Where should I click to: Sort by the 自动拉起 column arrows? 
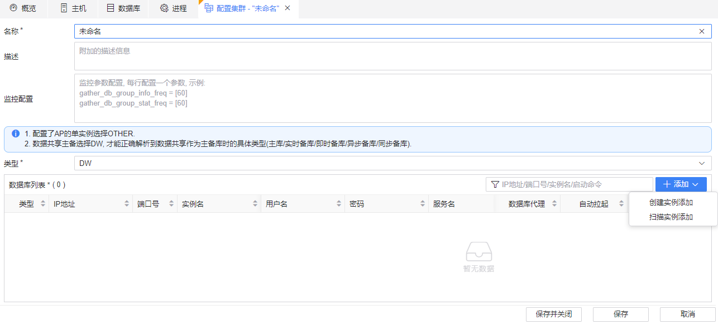point(621,204)
